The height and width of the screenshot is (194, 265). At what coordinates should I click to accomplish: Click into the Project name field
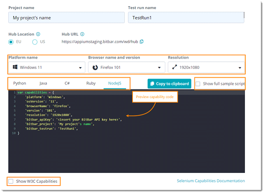coord(66,18)
